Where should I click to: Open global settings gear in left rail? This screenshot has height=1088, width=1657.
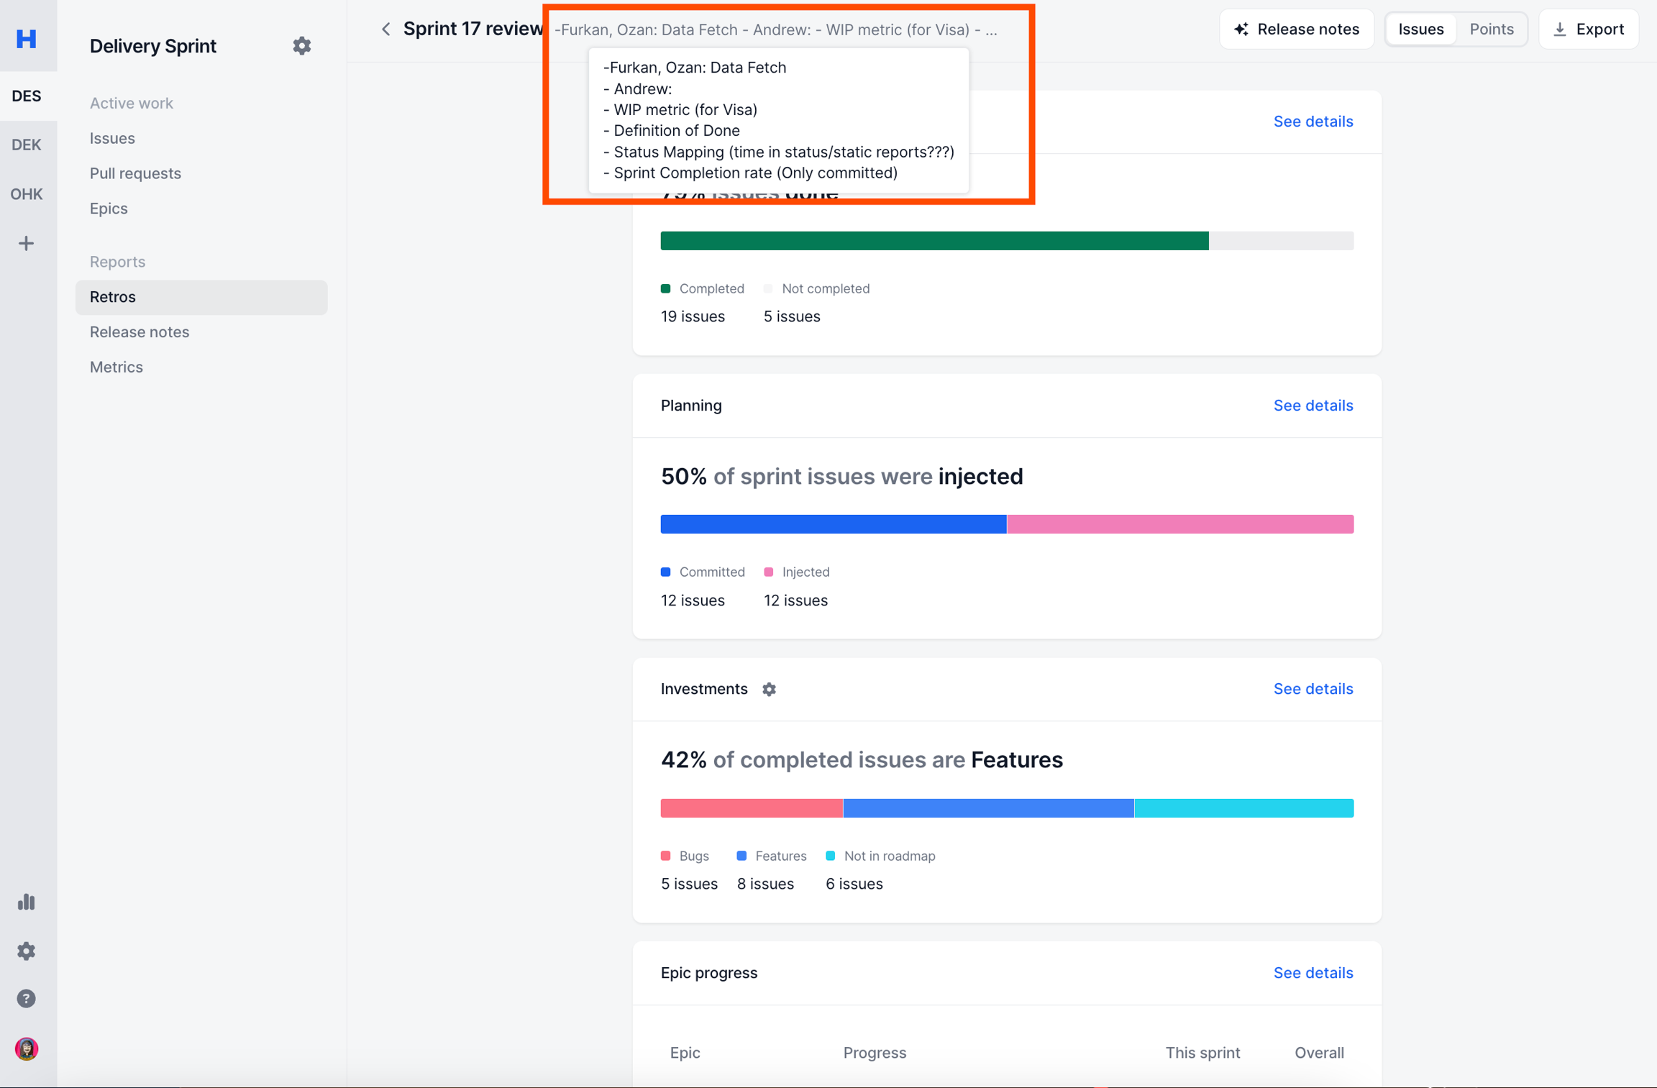(27, 951)
